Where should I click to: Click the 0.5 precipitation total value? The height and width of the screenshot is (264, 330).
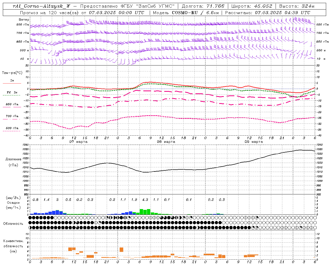[x=68, y=200]
